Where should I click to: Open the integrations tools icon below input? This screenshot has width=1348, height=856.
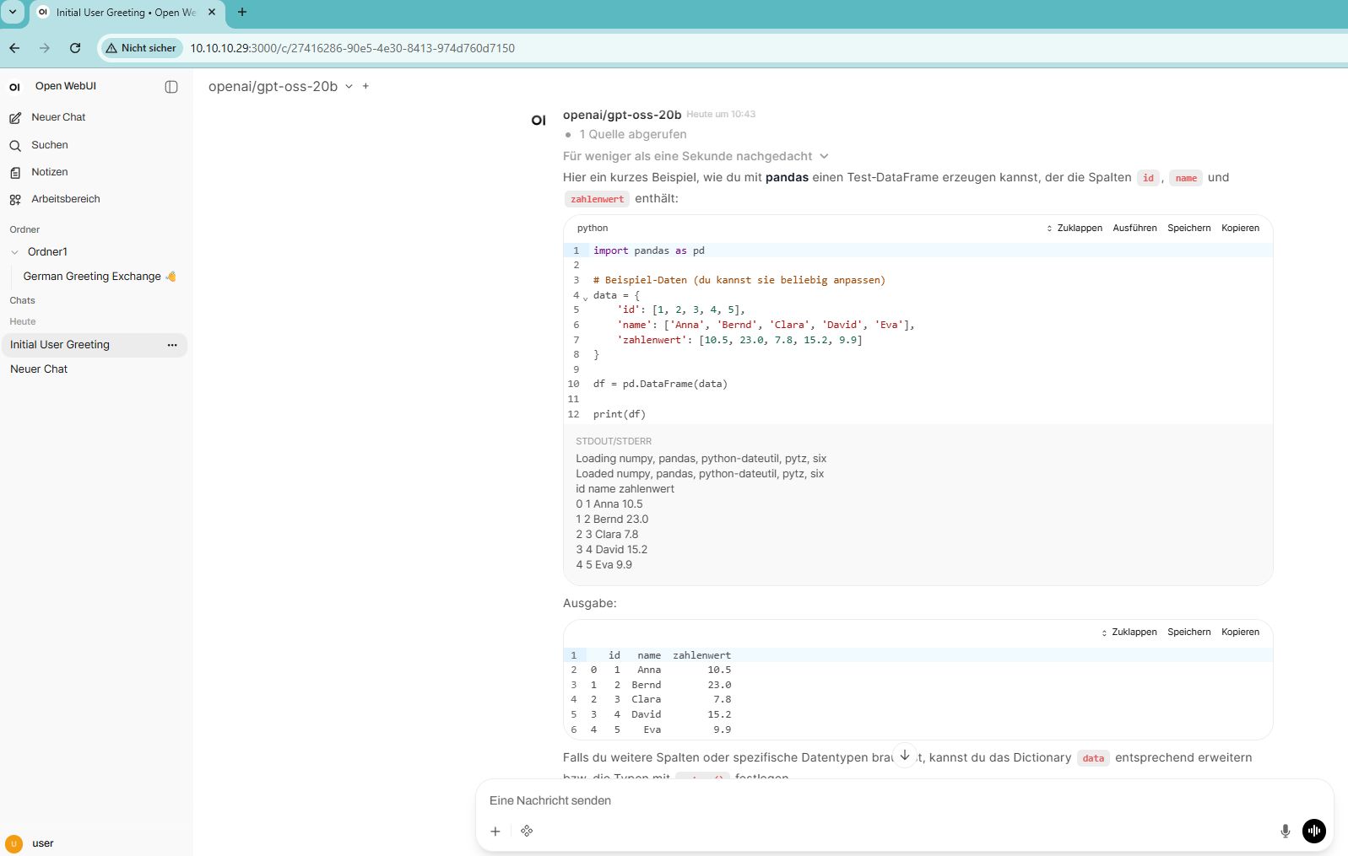[x=527, y=831]
